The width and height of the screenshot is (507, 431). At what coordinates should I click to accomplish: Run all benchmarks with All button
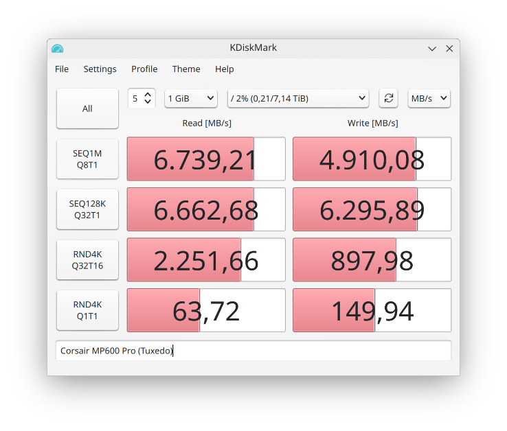point(87,108)
